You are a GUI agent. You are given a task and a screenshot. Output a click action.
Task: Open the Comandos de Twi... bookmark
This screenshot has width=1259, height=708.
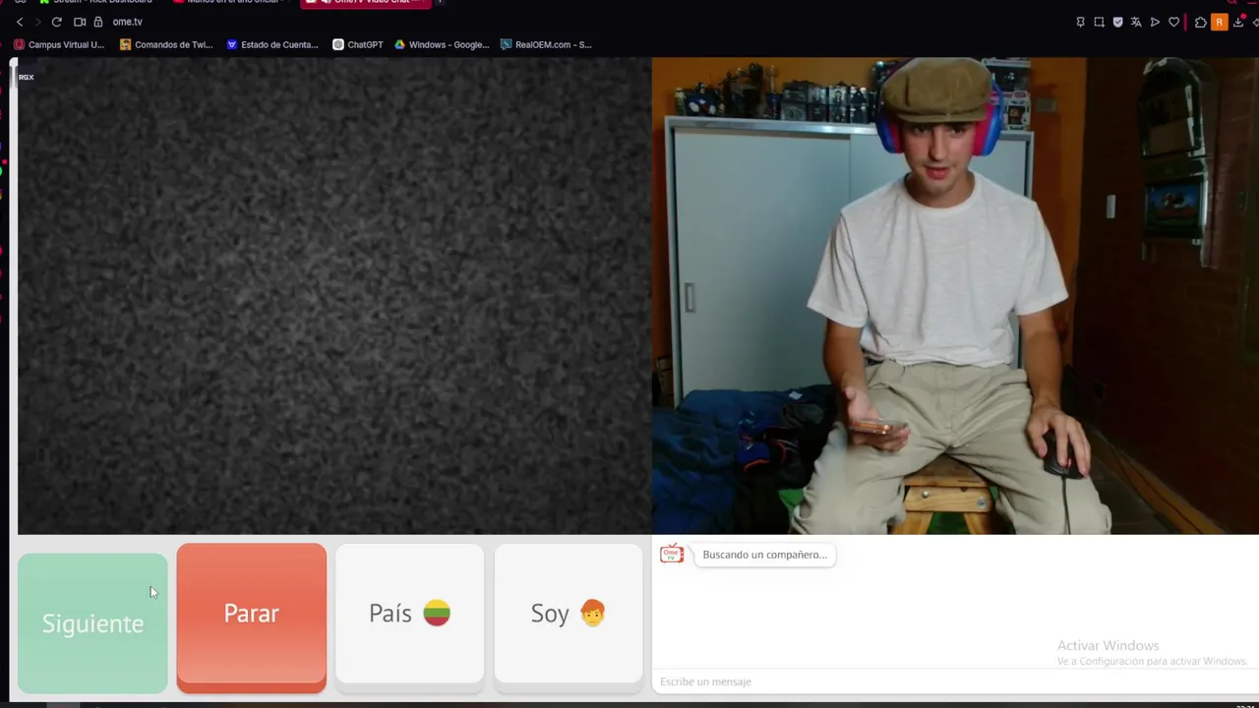coord(166,44)
